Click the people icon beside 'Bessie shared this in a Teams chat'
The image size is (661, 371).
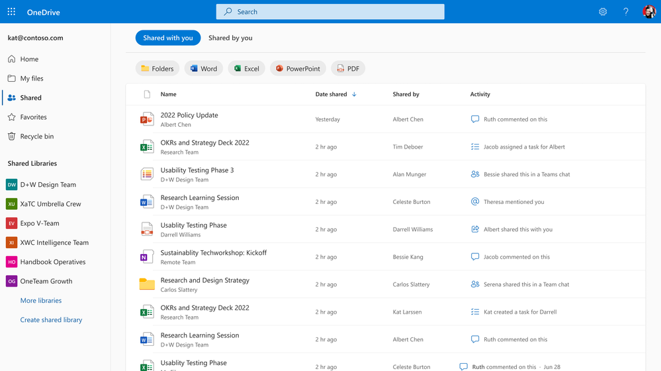click(x=474, y=174)
